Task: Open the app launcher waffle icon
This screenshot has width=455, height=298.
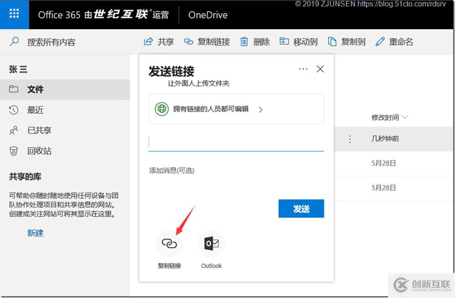Action: point(14,14)
